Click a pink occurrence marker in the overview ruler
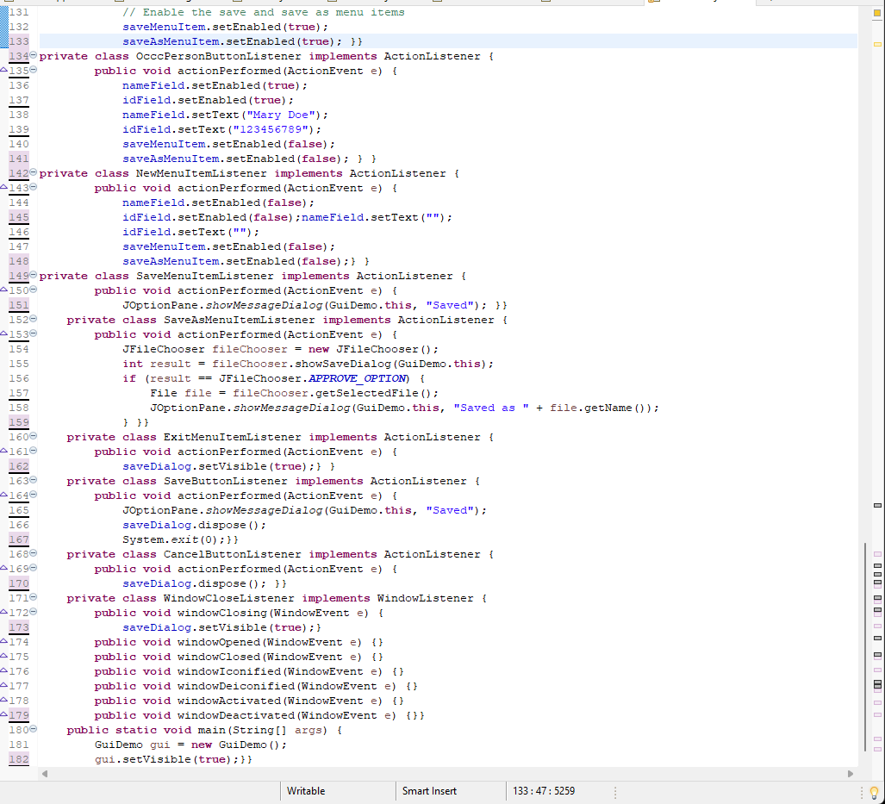Image resolution: width=885 pixels, height=804 pixels. point(876,556)
